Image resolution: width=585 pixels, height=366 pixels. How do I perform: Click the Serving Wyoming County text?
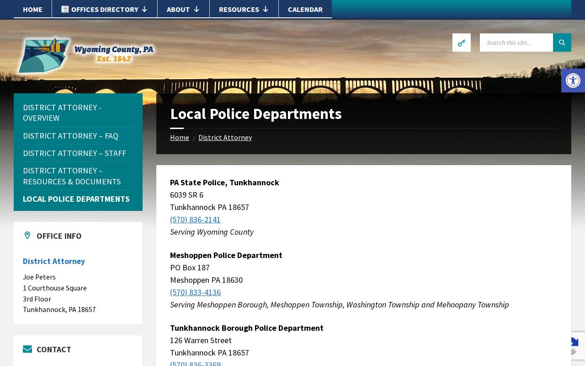pyautogui.click(x=212, y=232)
